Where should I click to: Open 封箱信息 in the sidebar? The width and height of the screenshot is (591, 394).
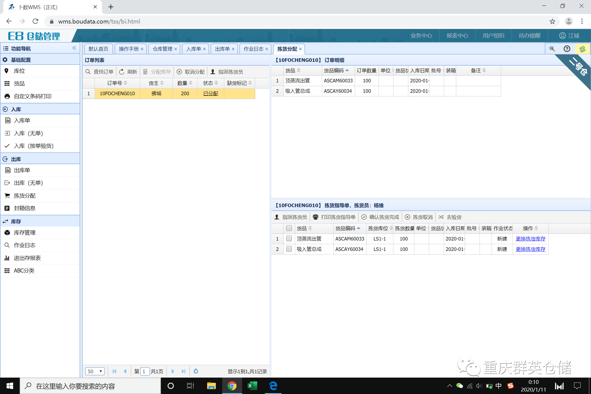click(40, 208)
